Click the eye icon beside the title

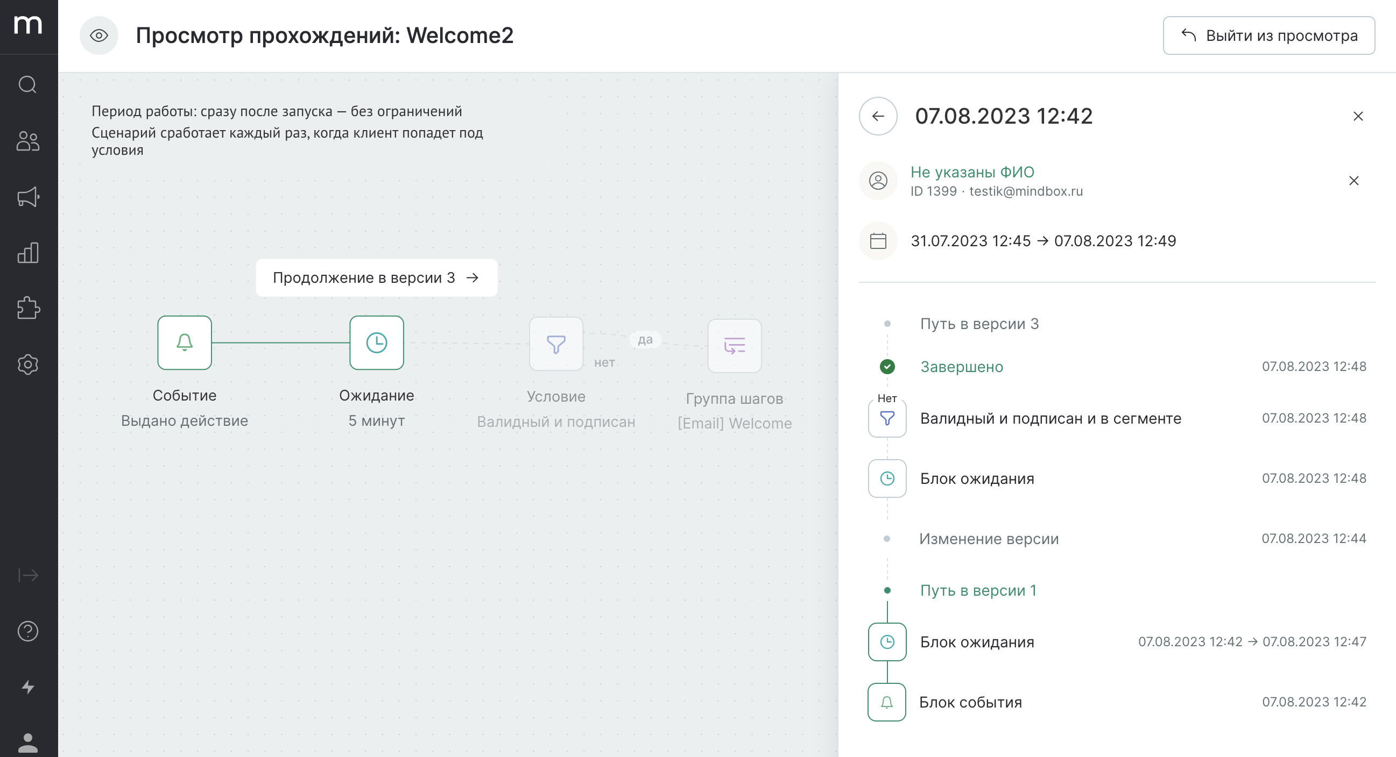98,35
